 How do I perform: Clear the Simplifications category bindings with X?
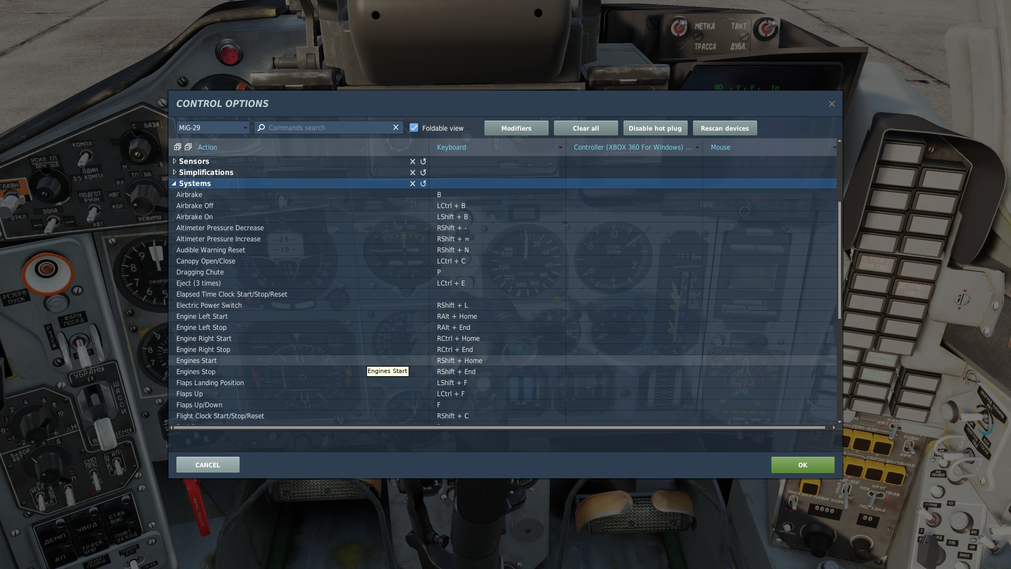tap(413, 173)
